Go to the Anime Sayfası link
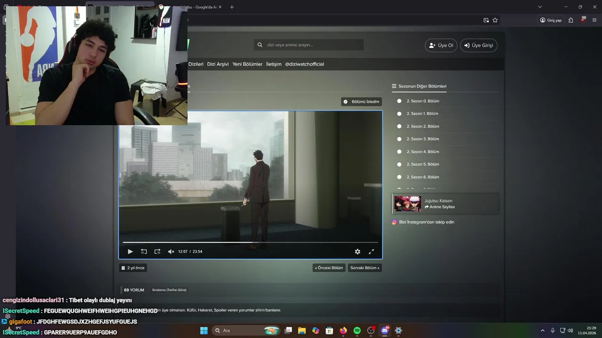The height and width of the screenshot is (338, 602). tap(440, 207)
